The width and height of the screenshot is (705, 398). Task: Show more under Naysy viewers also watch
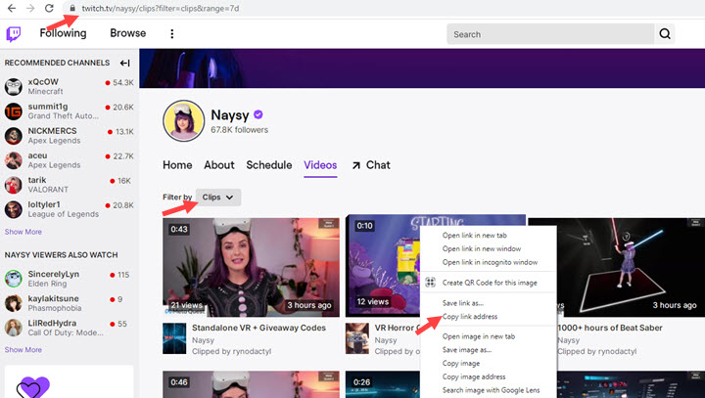[x=23, y=349]
